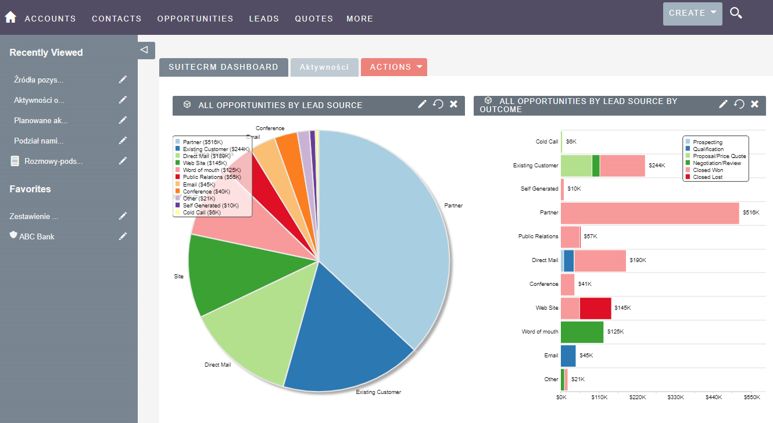
Task: Open the ACTIONS dropdown
Action: [x=393, y=67]
